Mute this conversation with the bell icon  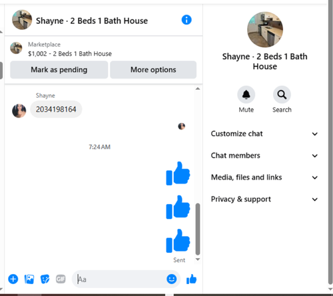tap(246, 94)
